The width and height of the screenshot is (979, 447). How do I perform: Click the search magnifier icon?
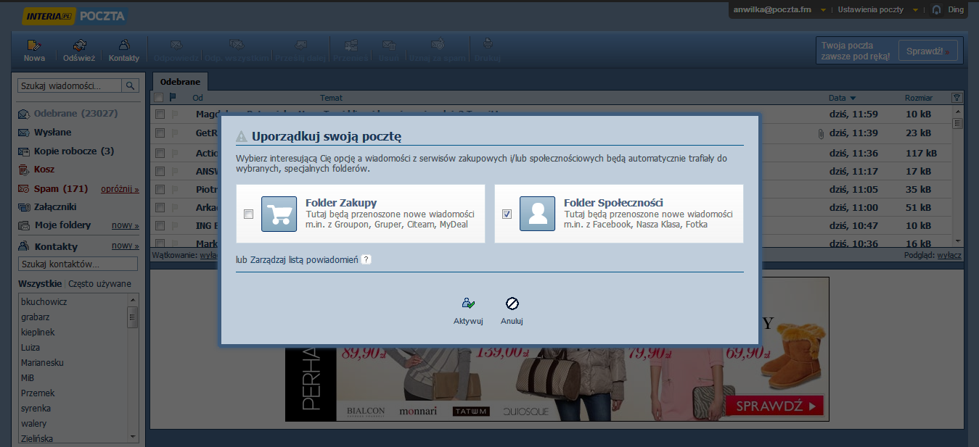coord(131,85)
